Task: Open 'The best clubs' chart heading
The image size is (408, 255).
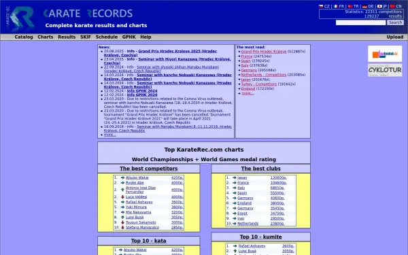Action: coord(260,169)
